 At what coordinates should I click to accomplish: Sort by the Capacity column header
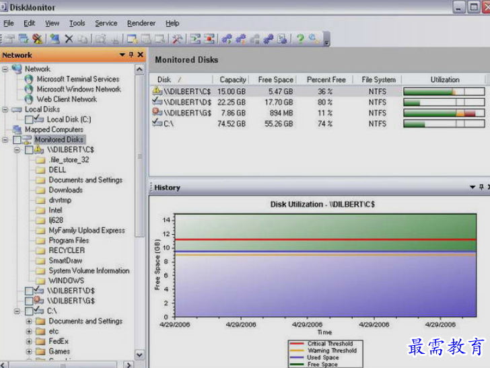231,79
